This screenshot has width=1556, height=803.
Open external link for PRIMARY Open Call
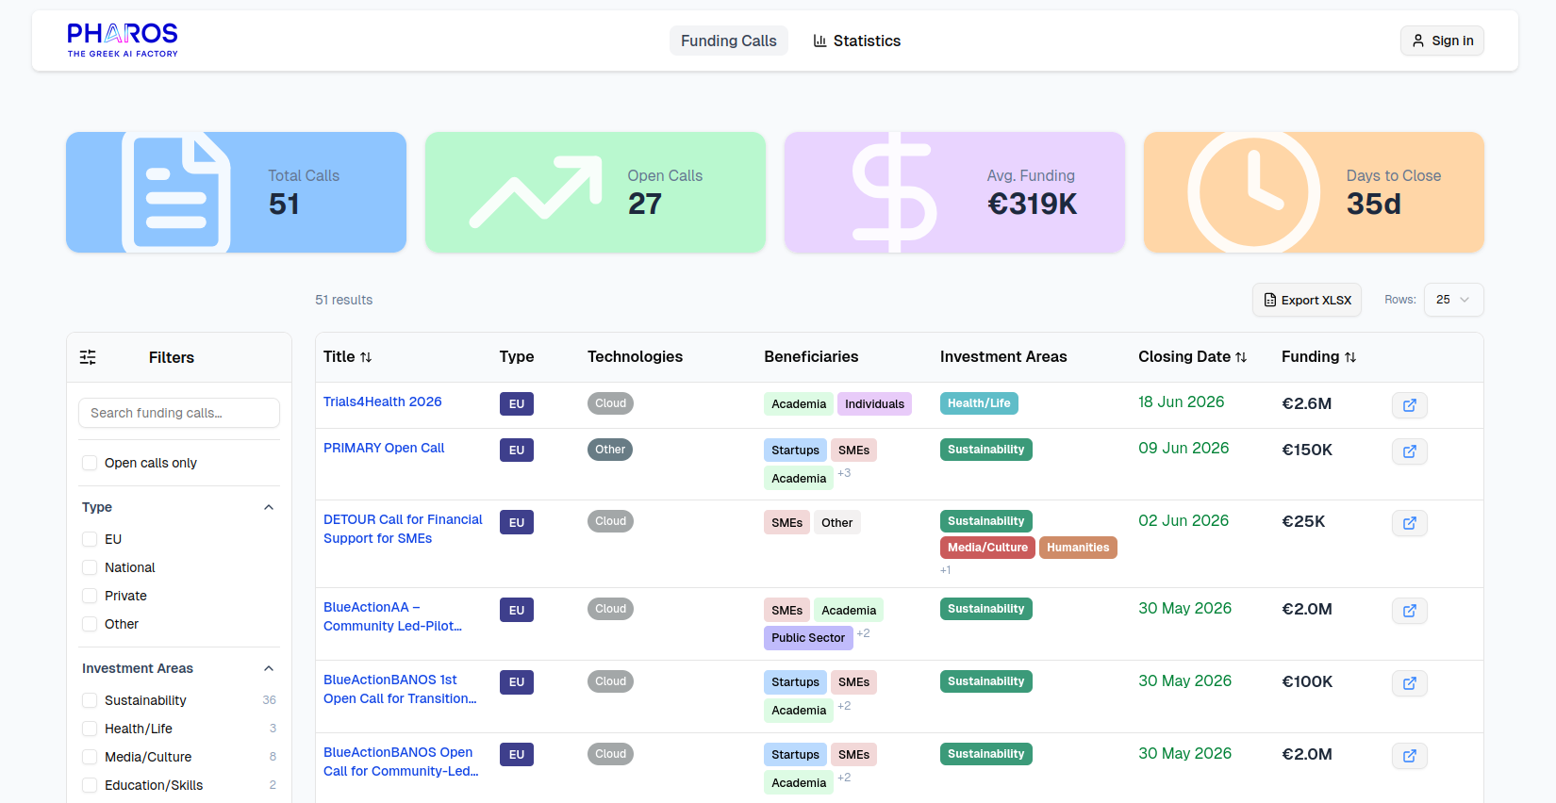(x=1409, y=451)
